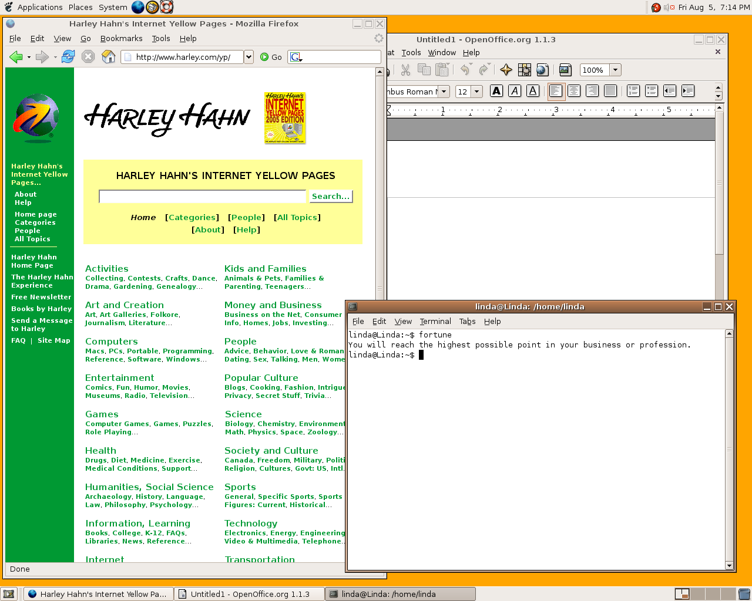Set Align Right in OpenOffice
This screenshot has width=752, height=601.
(x=592, y=91)
